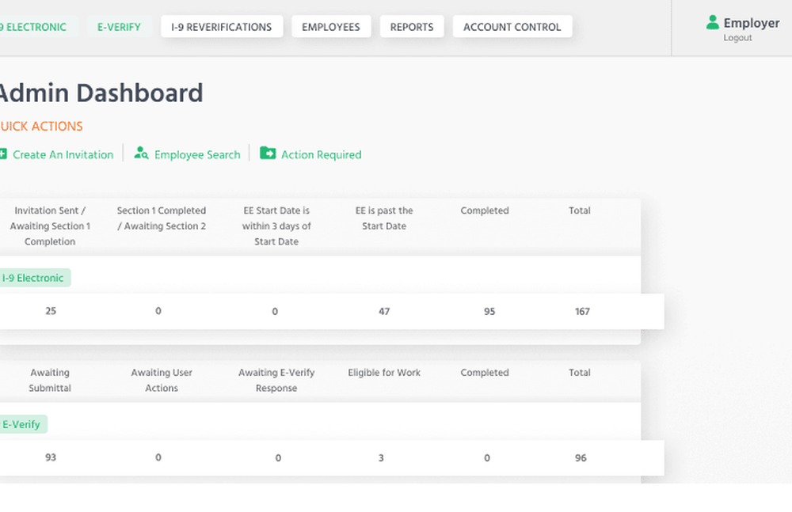The image size is (792, 512).
Task: Click the I-9 Electronic table section badge
Action: [x=33, y=278]
